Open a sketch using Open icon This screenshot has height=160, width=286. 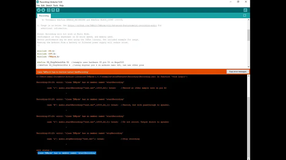[x=53, y=10]
